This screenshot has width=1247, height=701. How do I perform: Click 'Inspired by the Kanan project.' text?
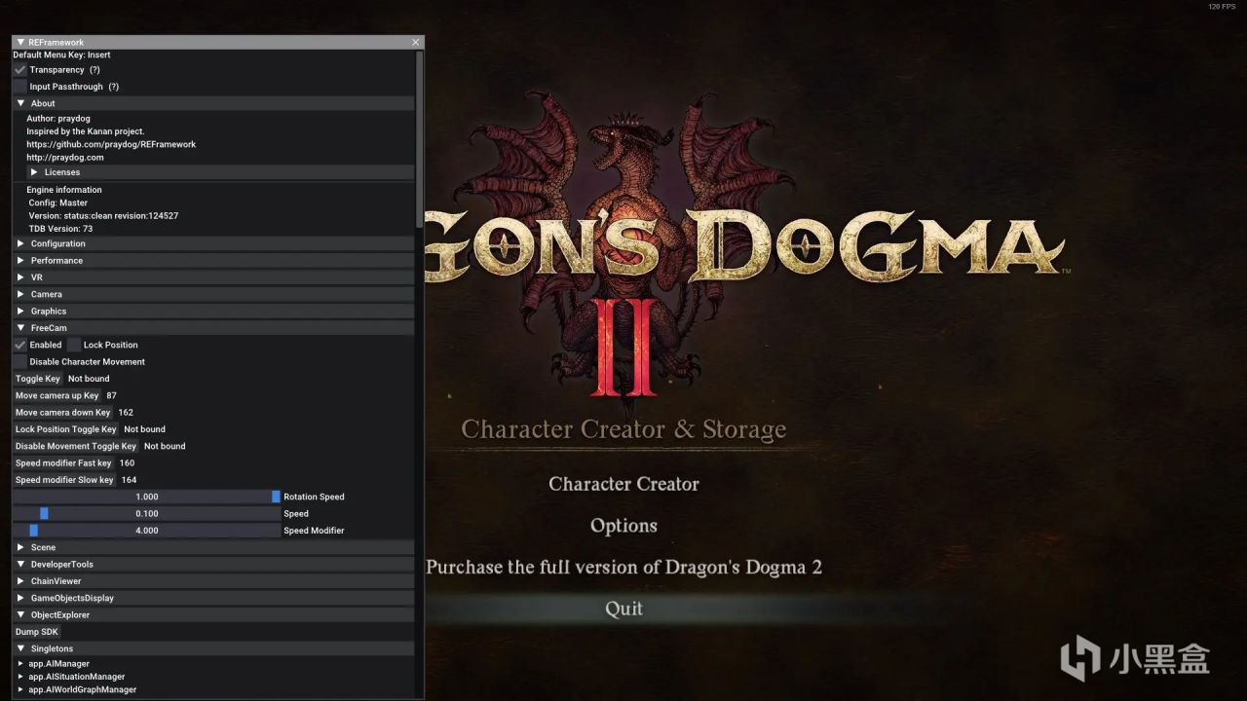[86, 131]
